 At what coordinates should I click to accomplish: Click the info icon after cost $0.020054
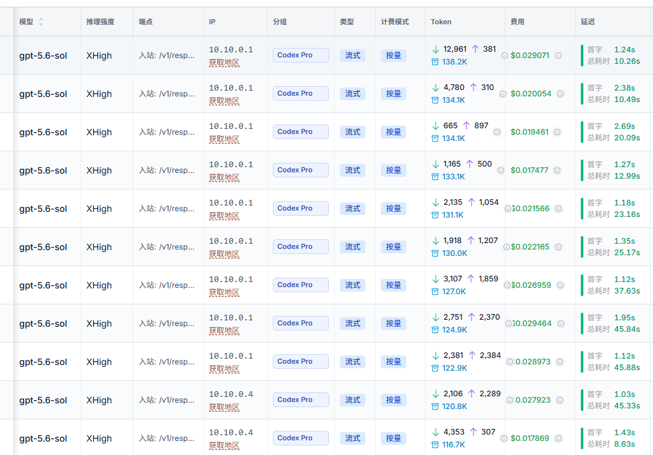click(560, 94)
